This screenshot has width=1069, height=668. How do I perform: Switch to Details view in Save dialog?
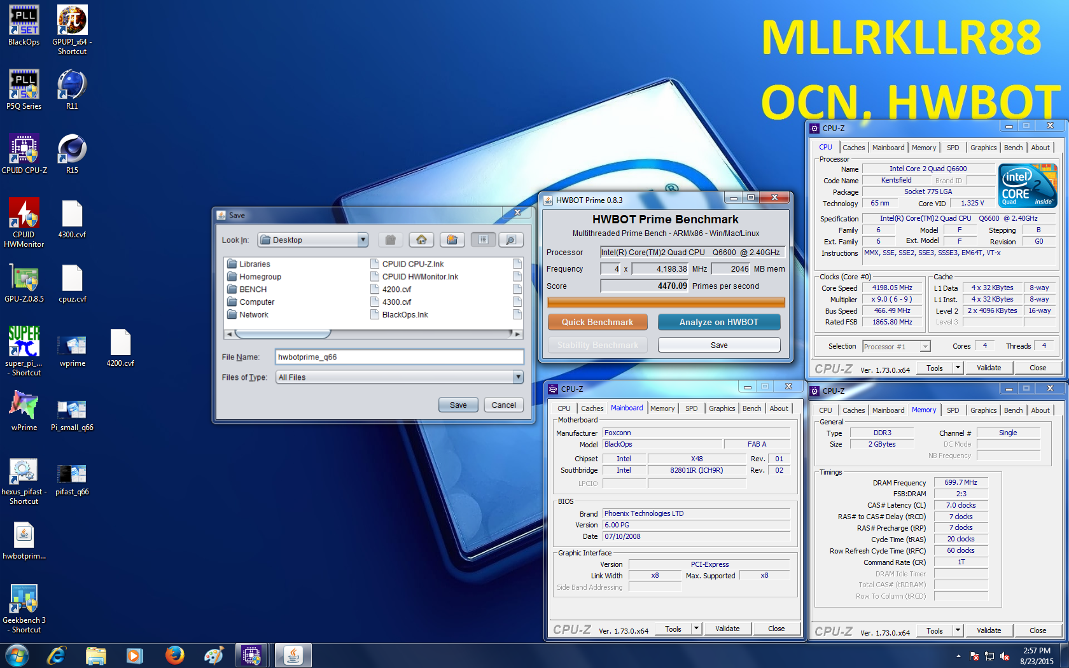[x=510, y=240]
